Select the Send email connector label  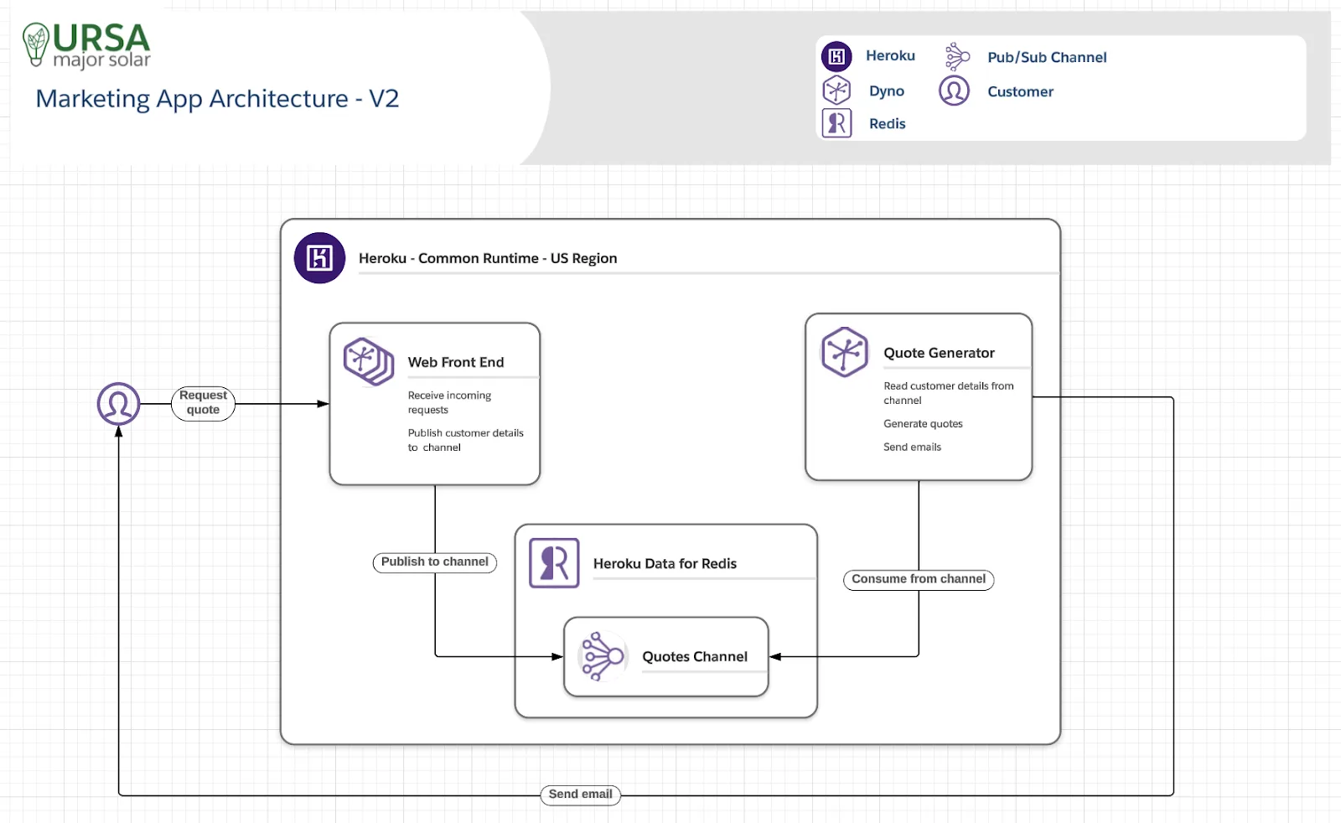click(580, 795)
